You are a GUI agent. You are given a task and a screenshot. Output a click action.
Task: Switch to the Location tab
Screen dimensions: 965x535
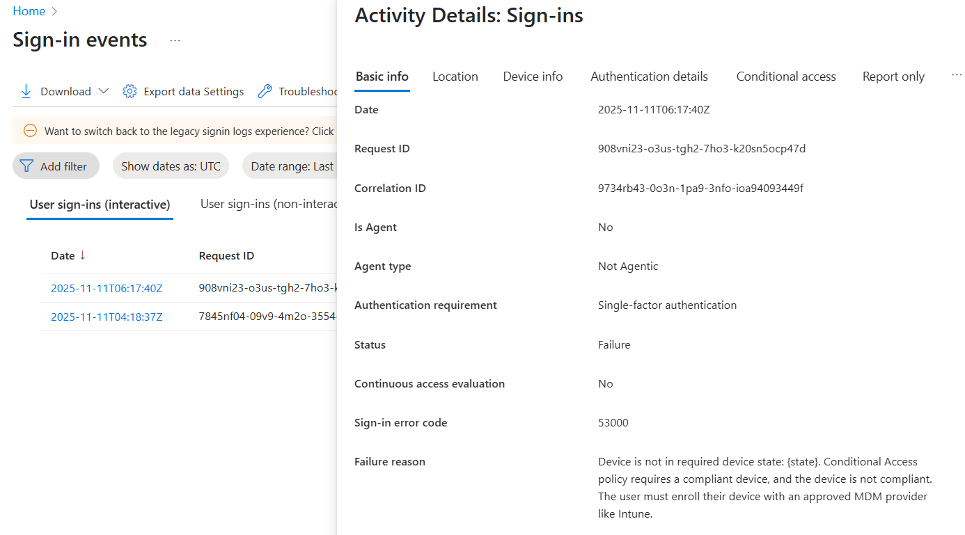[455, 77]
